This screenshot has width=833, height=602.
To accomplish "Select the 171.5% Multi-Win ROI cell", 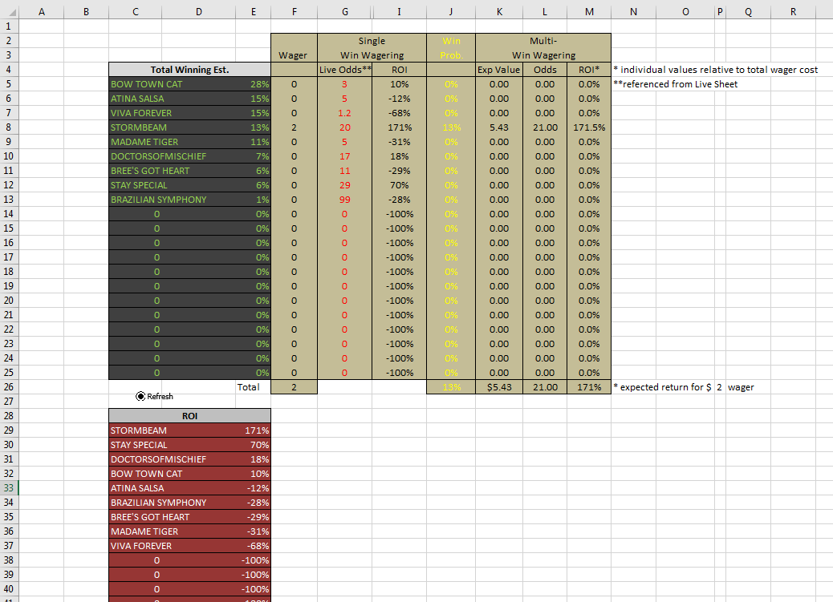I will [x=588, y=127].
